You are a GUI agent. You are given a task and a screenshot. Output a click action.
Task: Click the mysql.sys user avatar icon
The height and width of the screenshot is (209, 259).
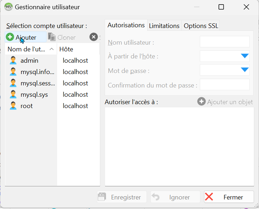tap(13, 95)
